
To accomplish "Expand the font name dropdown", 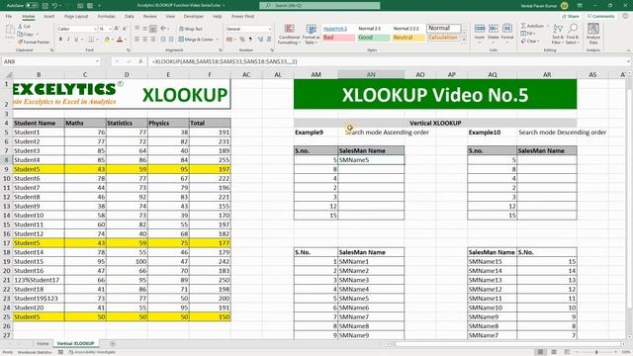I will pos(95,29).
